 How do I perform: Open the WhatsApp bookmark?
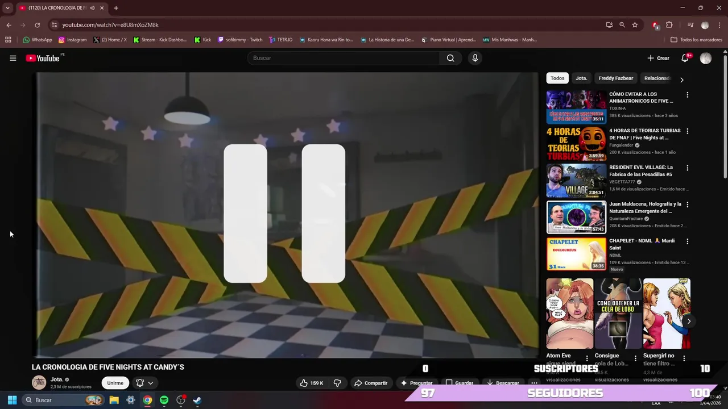tap(37, 40)
